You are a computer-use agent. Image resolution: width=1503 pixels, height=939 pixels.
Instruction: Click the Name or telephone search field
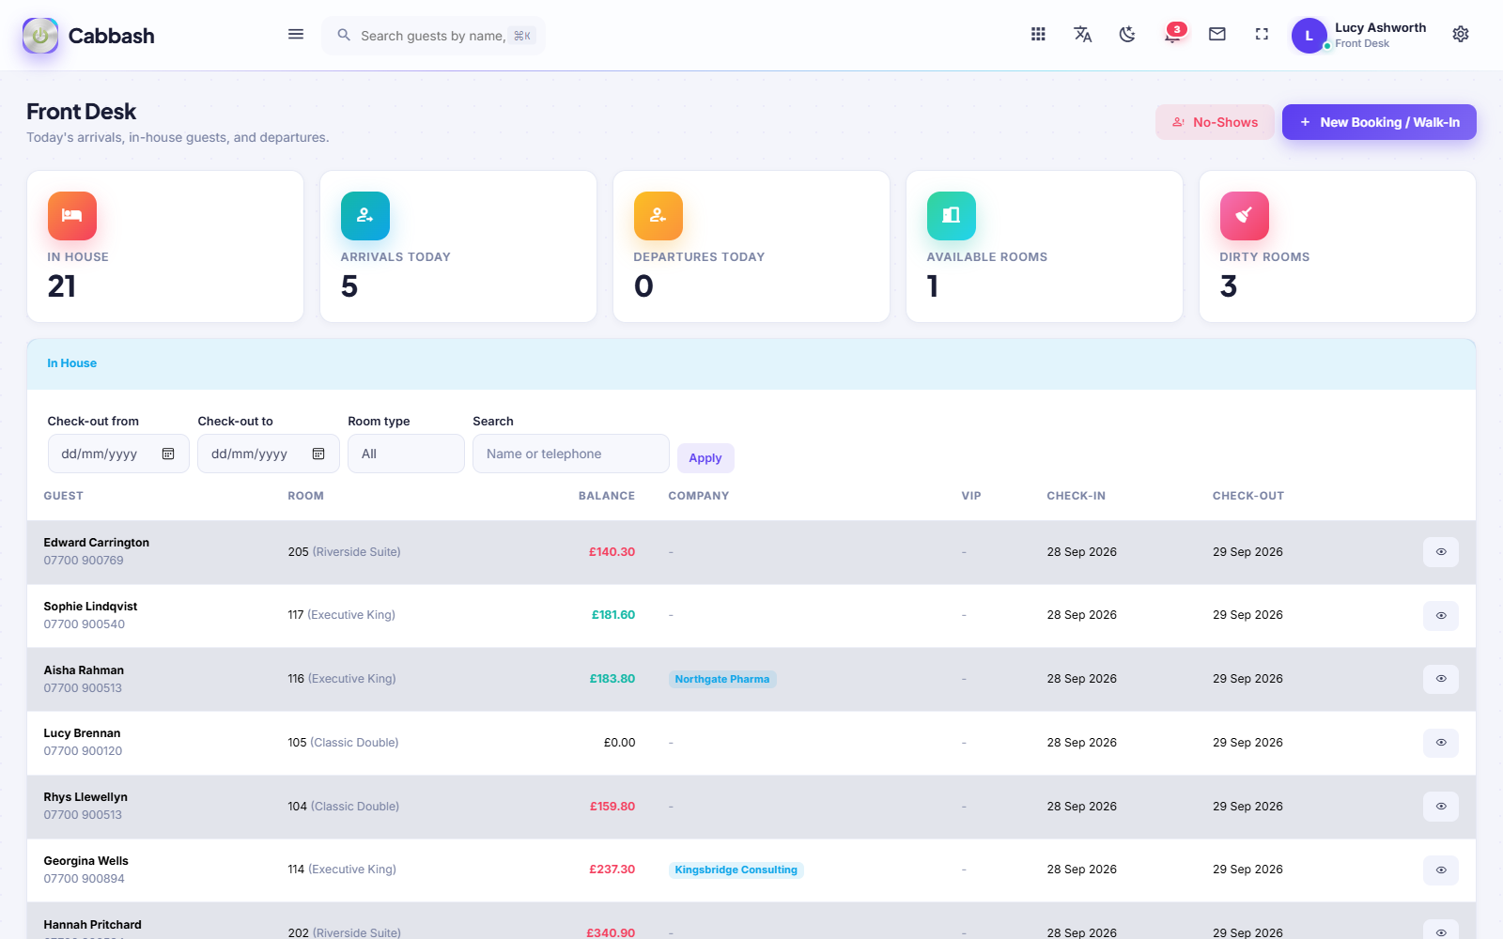[571, 454]
